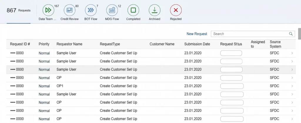
Task: Click the search magnifier icon
Action: 291,34
